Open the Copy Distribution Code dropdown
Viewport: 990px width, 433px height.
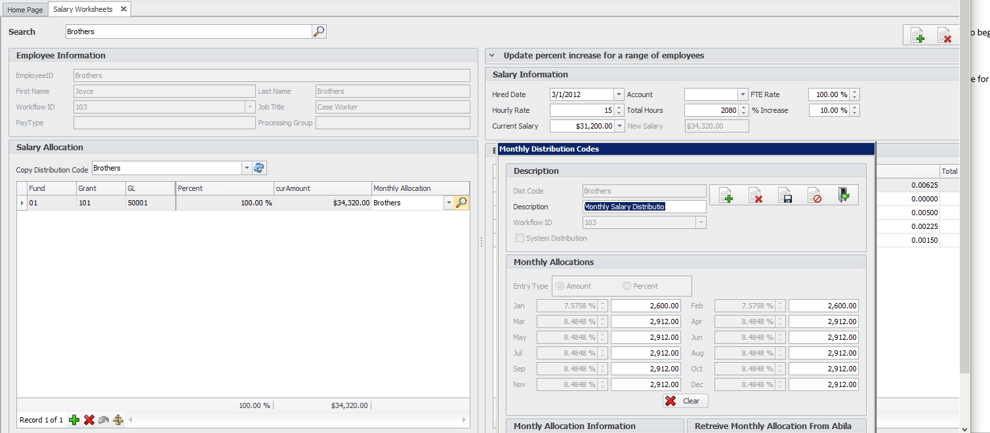point(247,168)
